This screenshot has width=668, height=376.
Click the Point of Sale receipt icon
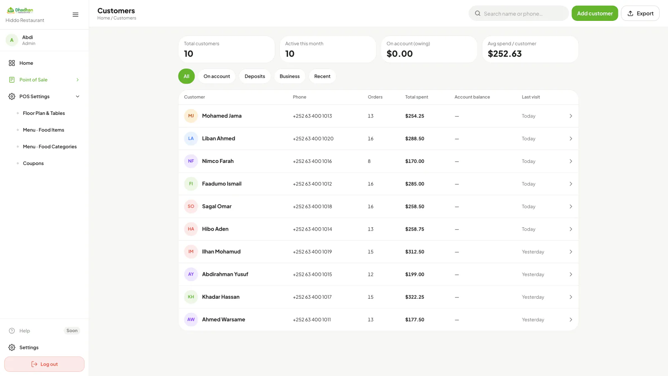pyautogui.click(x=12, y=80)
